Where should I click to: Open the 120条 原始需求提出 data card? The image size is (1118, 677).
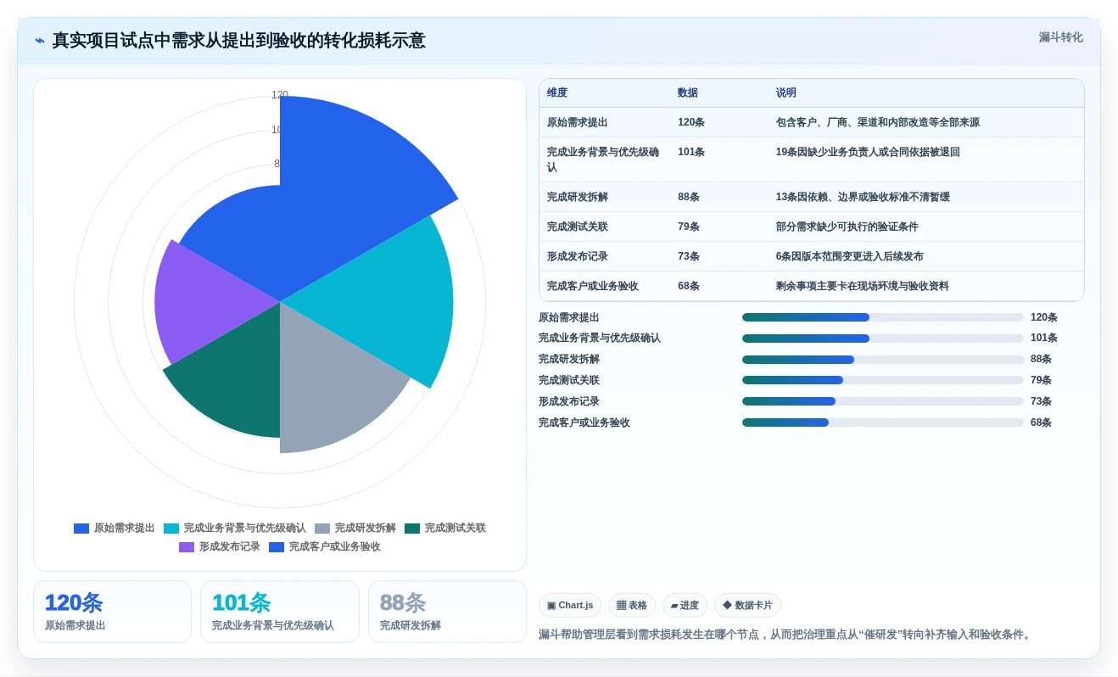[112, 612]
